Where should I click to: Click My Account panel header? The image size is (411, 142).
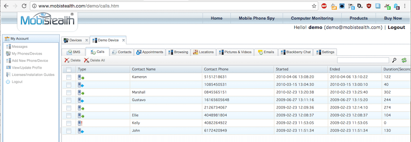tap(31, 38)
